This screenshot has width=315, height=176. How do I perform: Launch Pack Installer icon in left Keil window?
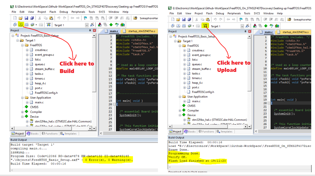[x=123, y=25]
